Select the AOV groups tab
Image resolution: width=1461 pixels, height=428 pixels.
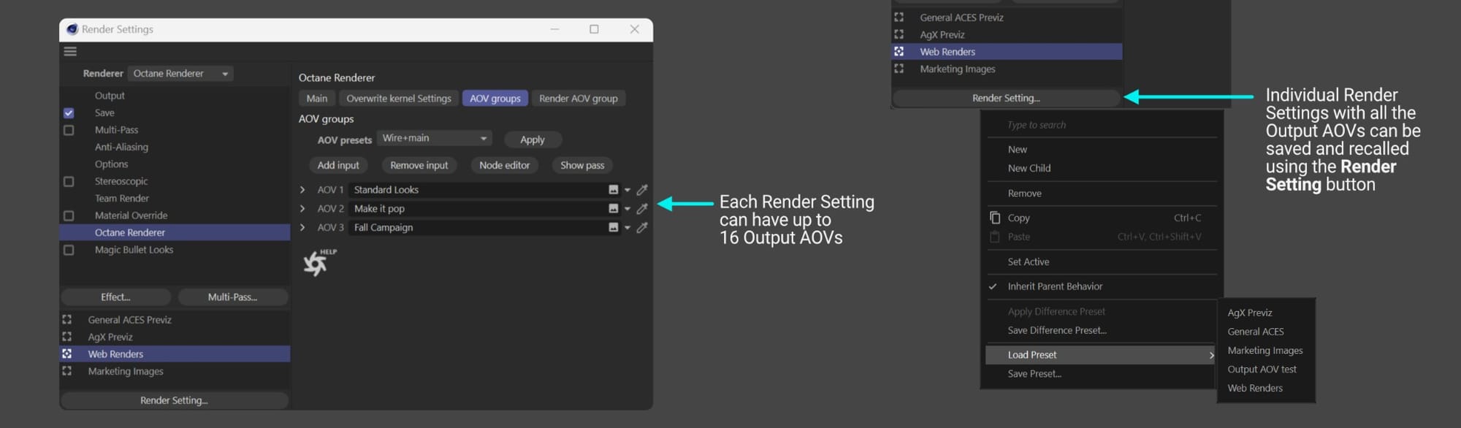coord(495,99)
